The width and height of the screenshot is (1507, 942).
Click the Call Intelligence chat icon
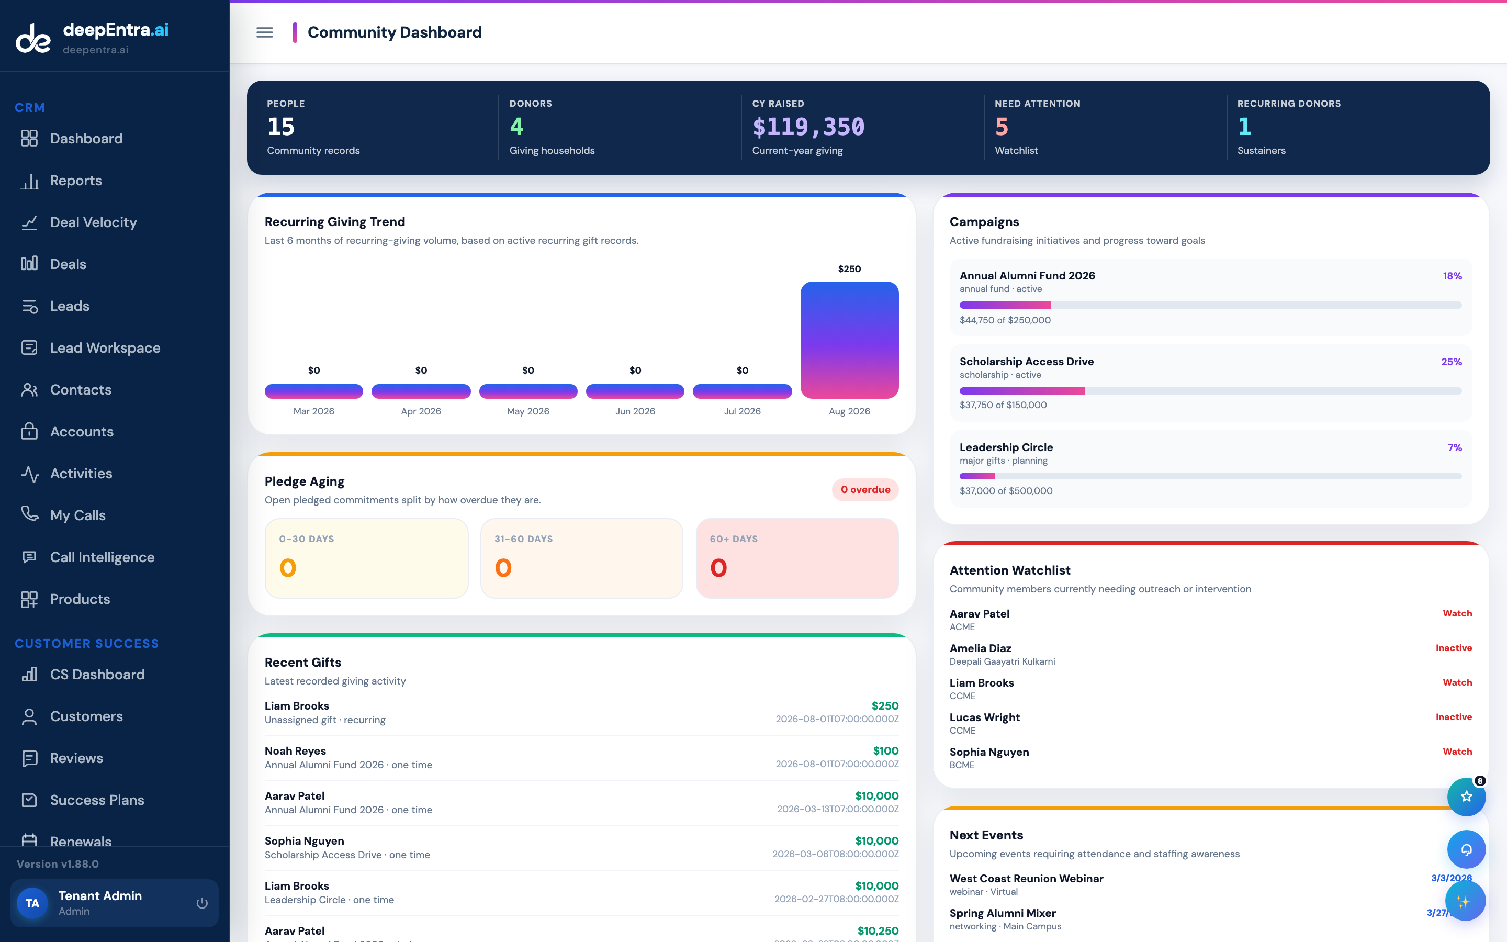tap(29, 557)
